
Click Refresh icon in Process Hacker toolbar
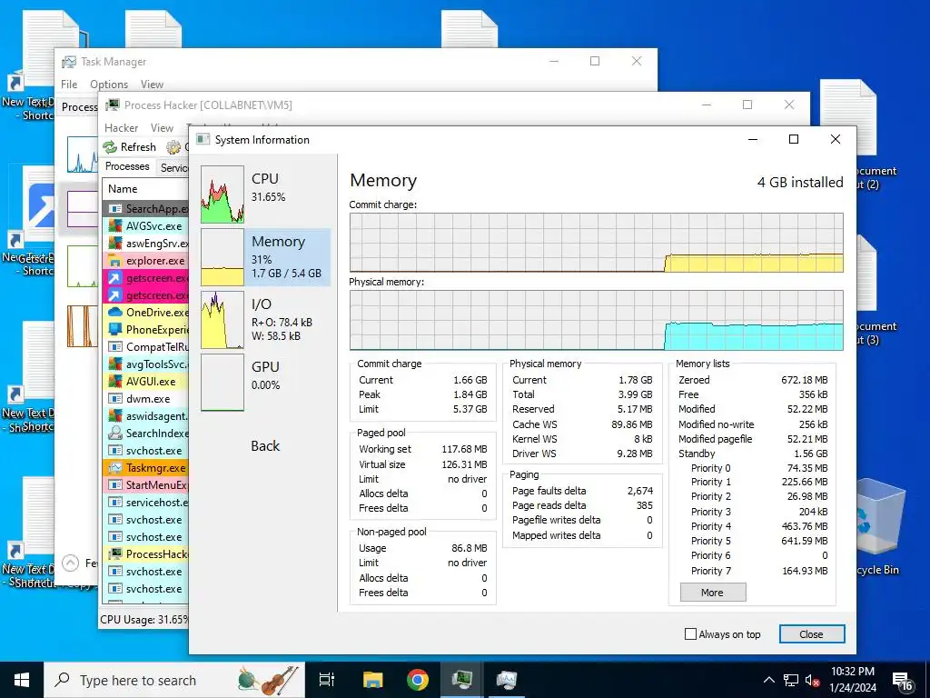(110, 146)
